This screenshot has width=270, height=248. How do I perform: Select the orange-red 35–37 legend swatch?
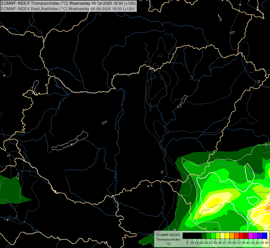237,236
